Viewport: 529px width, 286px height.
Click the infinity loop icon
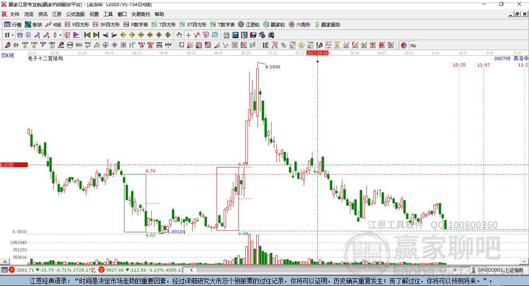coord(413,45)
